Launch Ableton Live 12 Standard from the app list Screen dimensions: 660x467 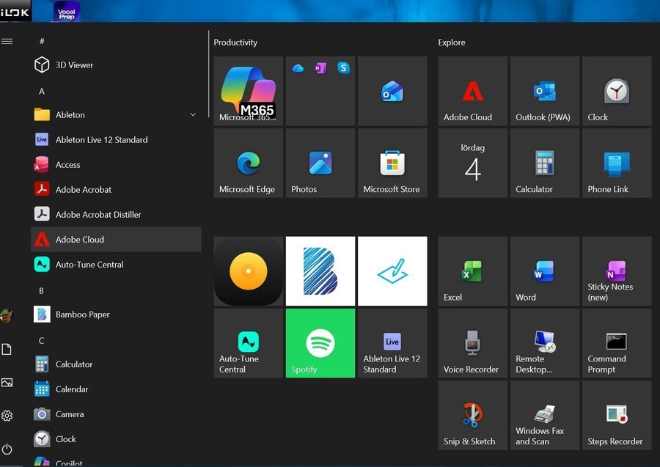pos(116,140)
